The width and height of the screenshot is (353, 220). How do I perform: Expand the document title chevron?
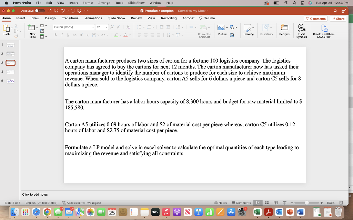[x=206, y=11]
